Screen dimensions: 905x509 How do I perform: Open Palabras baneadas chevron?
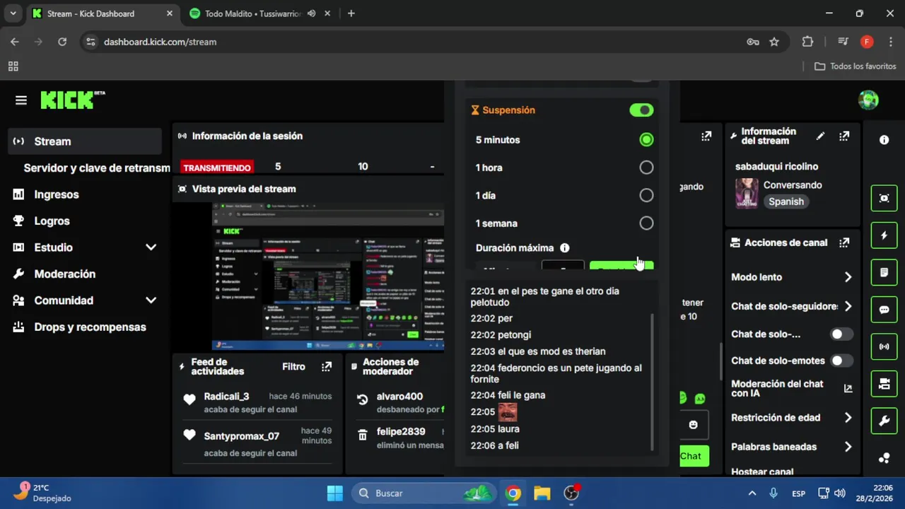pos(848,447)
